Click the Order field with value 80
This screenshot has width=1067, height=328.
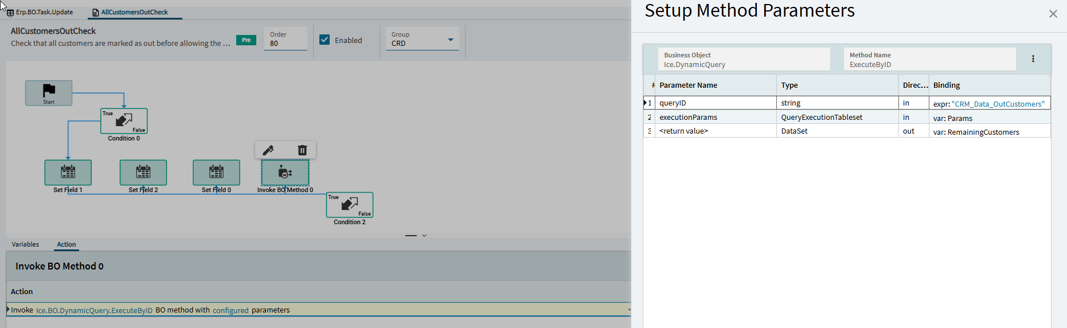(x=286, y=39)
